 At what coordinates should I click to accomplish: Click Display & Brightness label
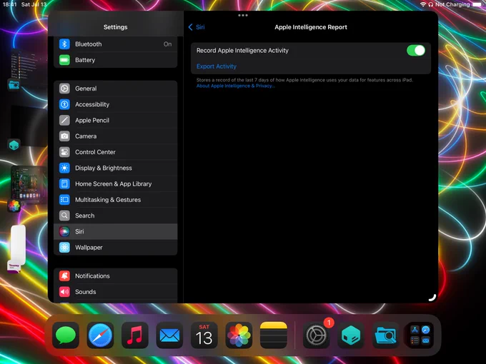pyautogui.click(x=104, y=168)
